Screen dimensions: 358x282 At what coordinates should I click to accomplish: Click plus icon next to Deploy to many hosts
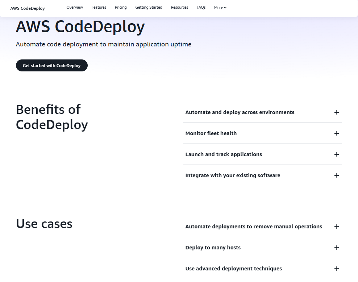click(336, 248)
